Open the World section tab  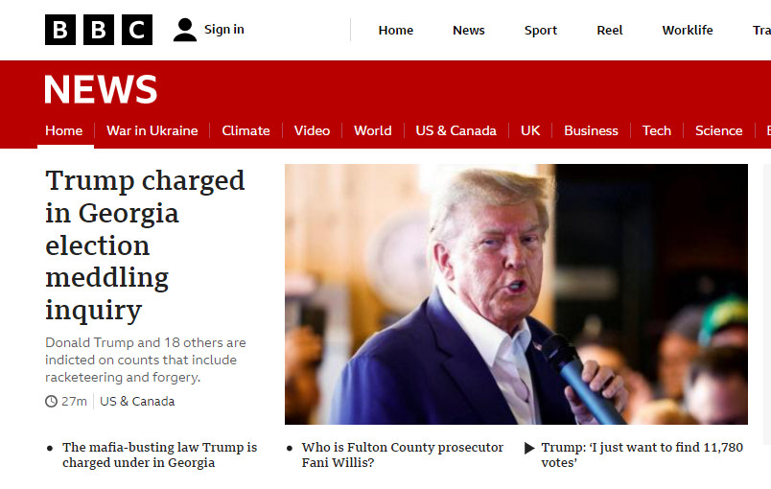[373, 130]
